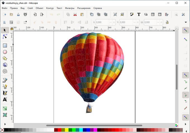Viewport: 190px width, 133px height.
Task: Toggle the snap nodes button in snap bar
Action: tap(186, 75)
